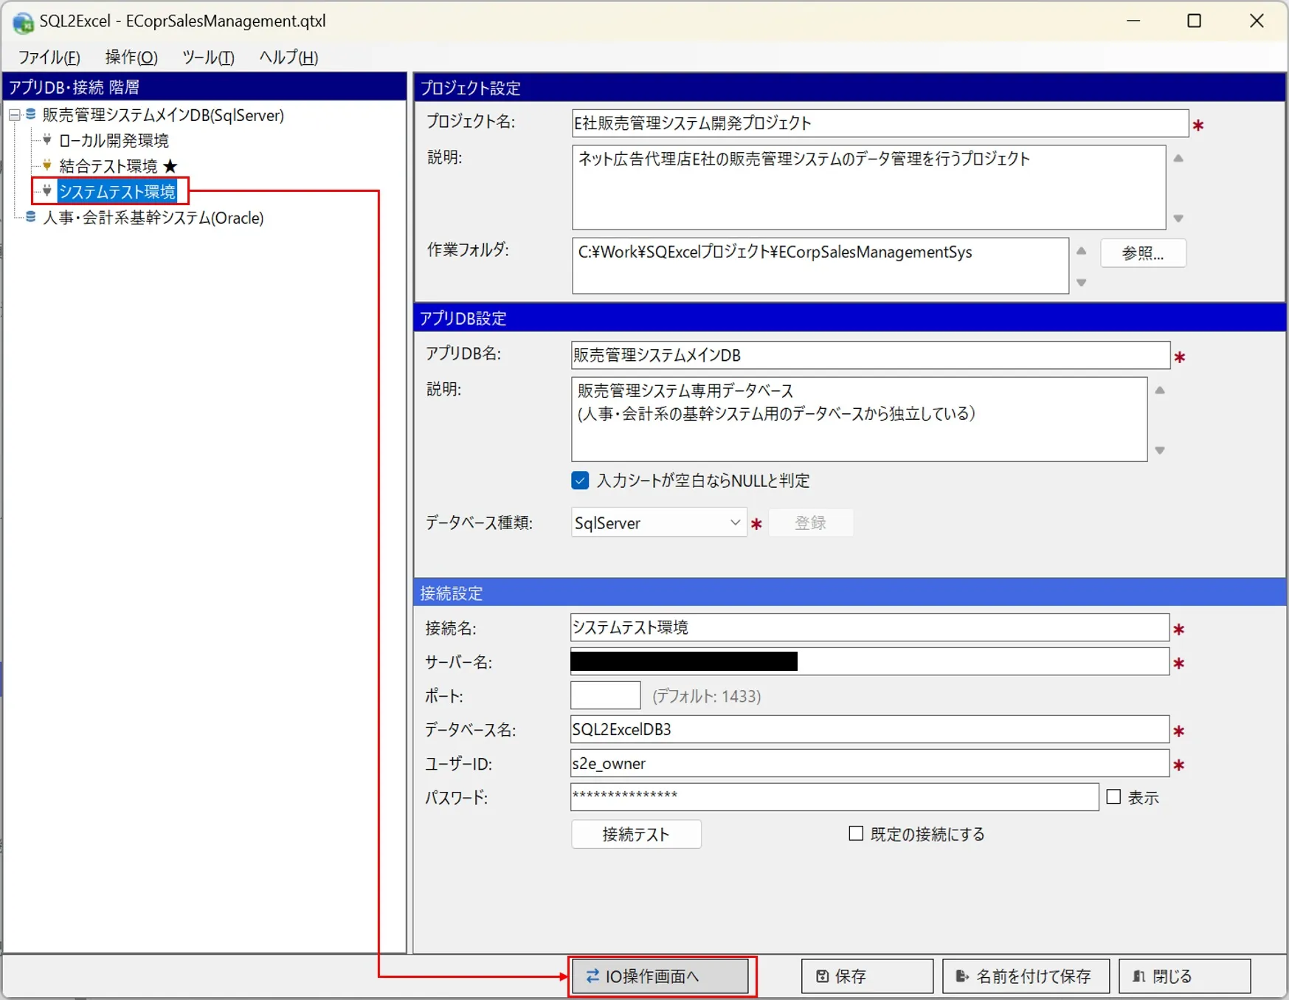Image resolution: width=1289 pixels, height=1000 pixels.
Task: Click the ユーザーID input field
Action: pyautogui.click(x=870, y=763)
